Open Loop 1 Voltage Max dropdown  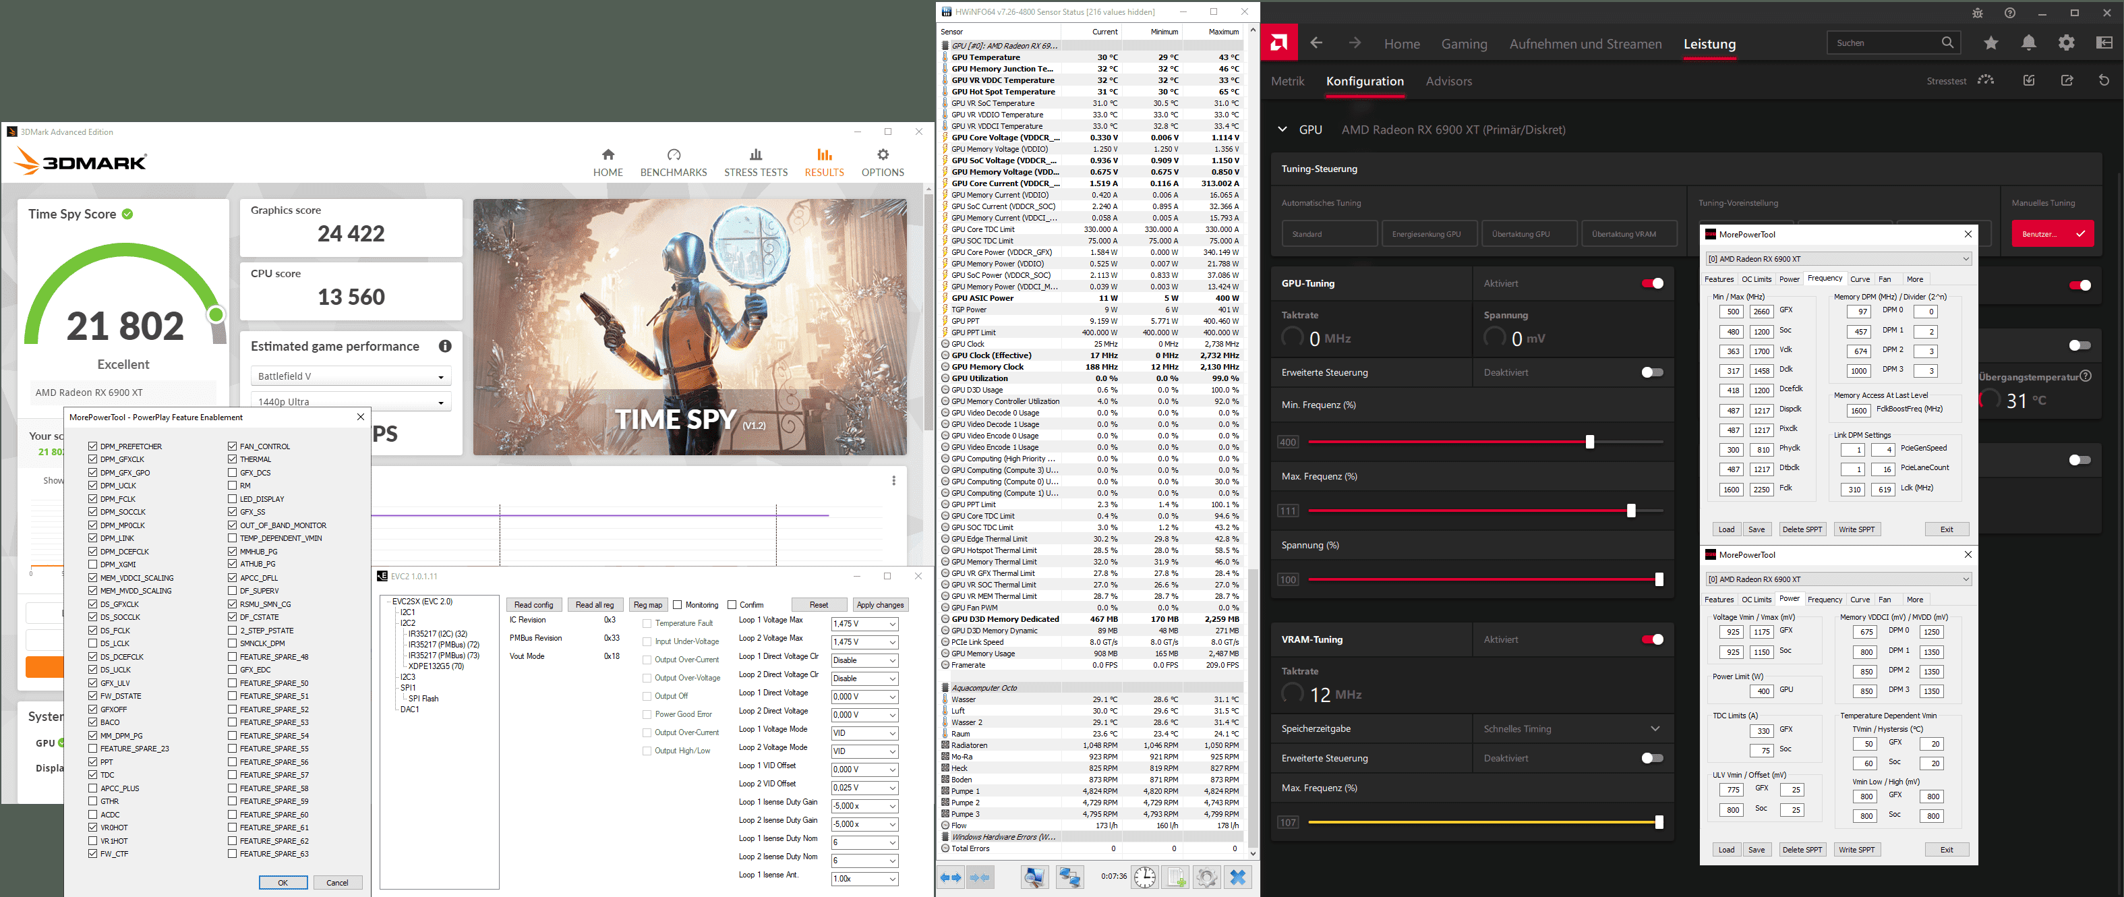coord(864,623)
